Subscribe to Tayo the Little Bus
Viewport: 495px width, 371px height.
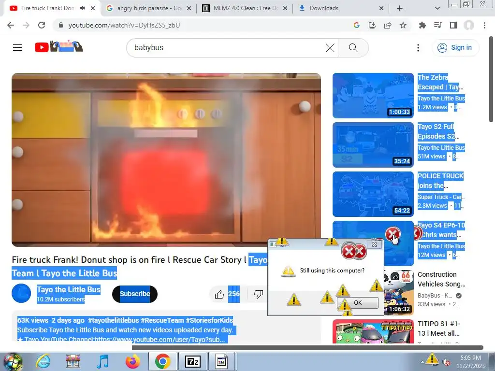point(135,294)
